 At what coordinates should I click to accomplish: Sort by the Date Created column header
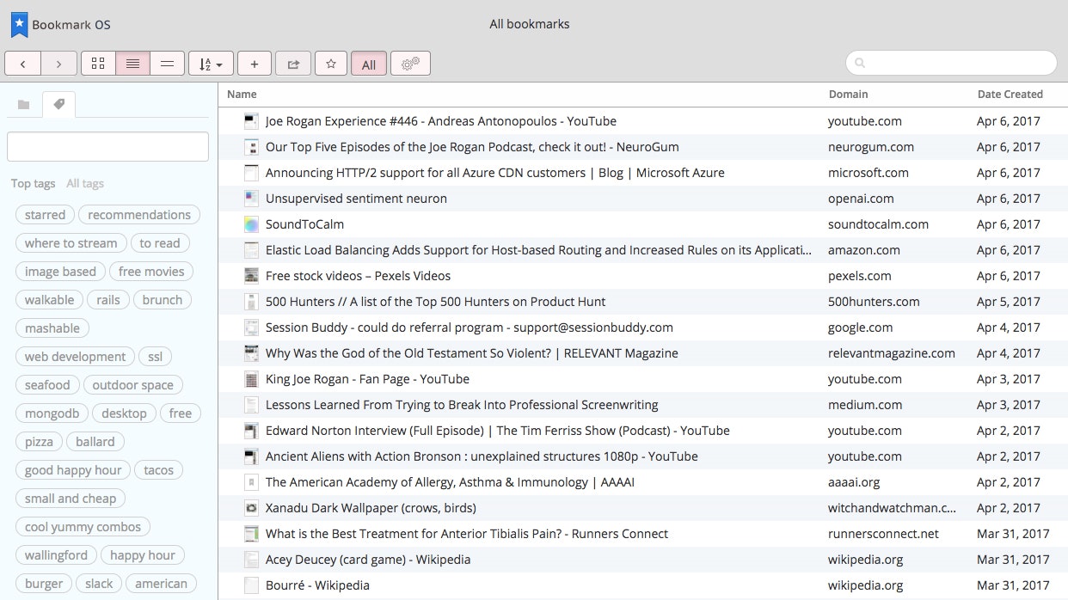(1010, 94)
